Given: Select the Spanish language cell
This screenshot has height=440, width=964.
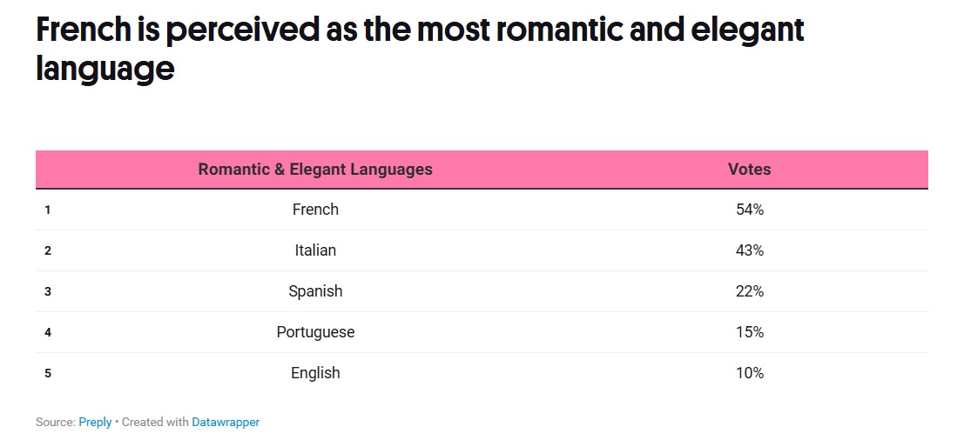Looking at the screenshot, I should (315, 291).
